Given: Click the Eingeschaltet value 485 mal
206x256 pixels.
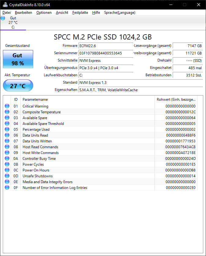Looking at the screenshot, I should (188, 68).
